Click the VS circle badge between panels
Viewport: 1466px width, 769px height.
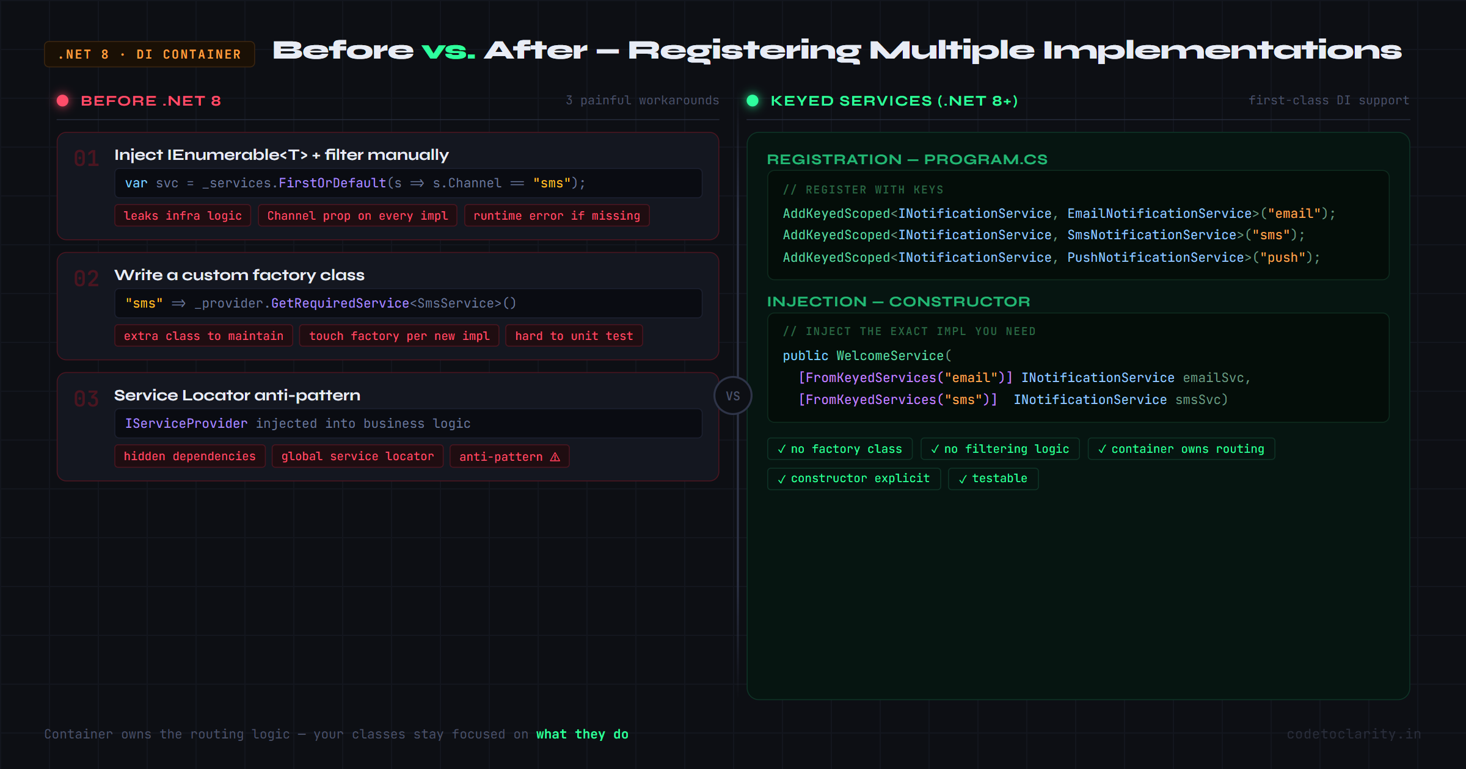click(732, 395)
